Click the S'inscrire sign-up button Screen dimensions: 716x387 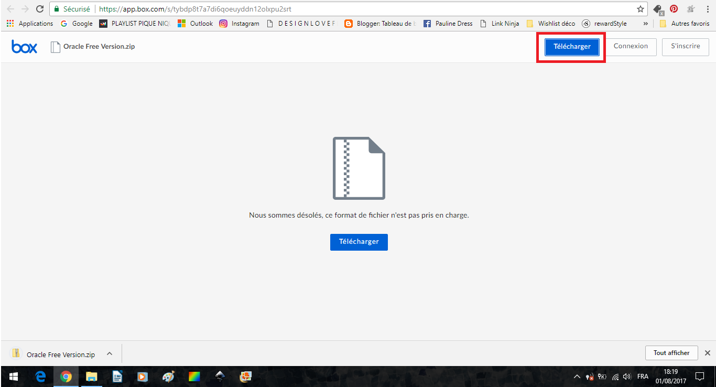click(x=685, y=46)
